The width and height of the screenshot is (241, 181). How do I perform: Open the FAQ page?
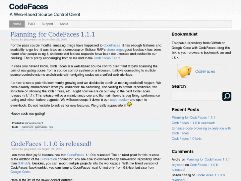31,24
